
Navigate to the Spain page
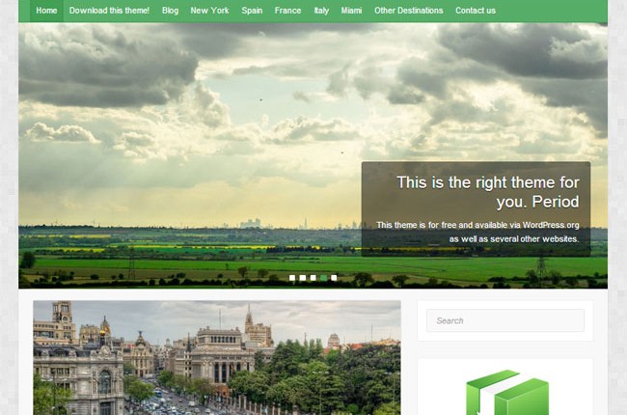click(252, 11)
